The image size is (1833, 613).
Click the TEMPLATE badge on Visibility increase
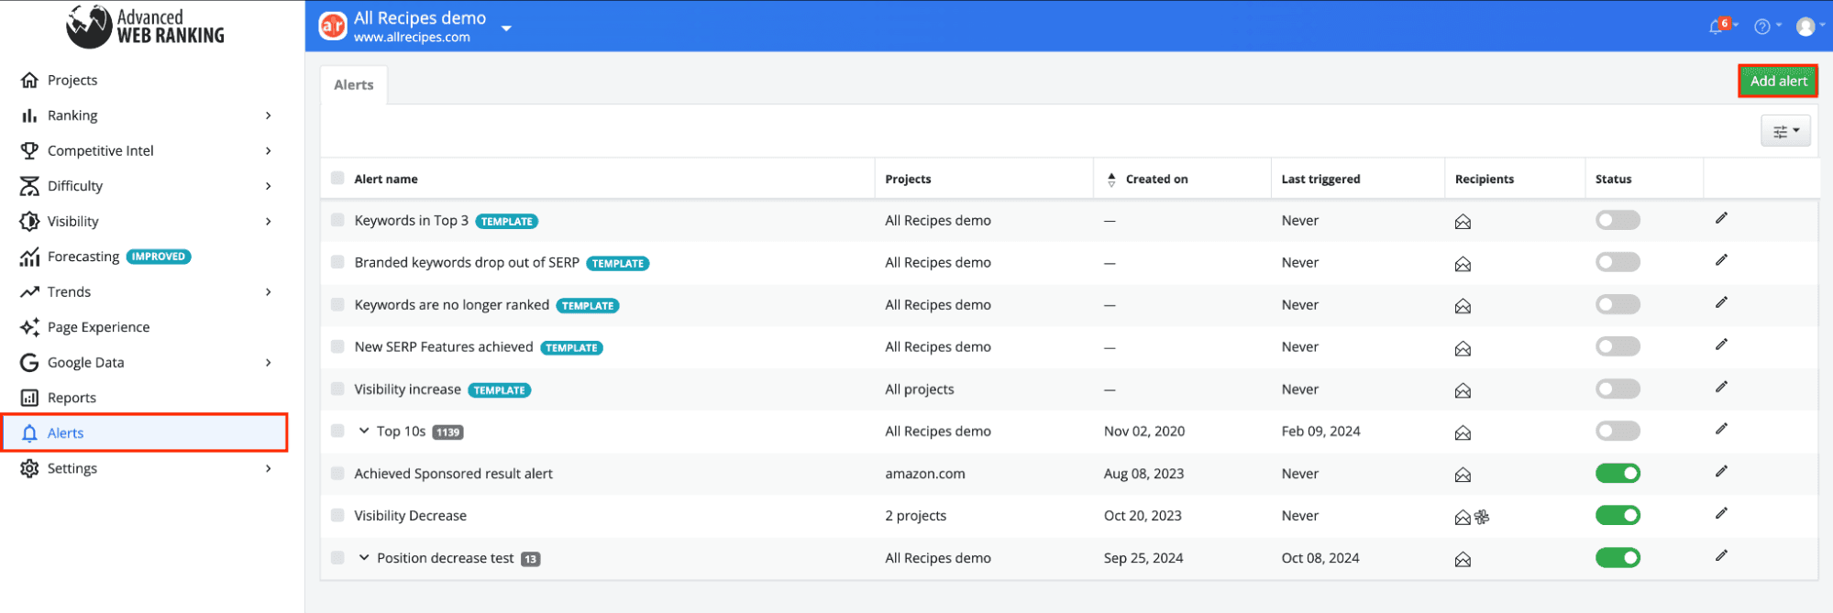point(500,390)
